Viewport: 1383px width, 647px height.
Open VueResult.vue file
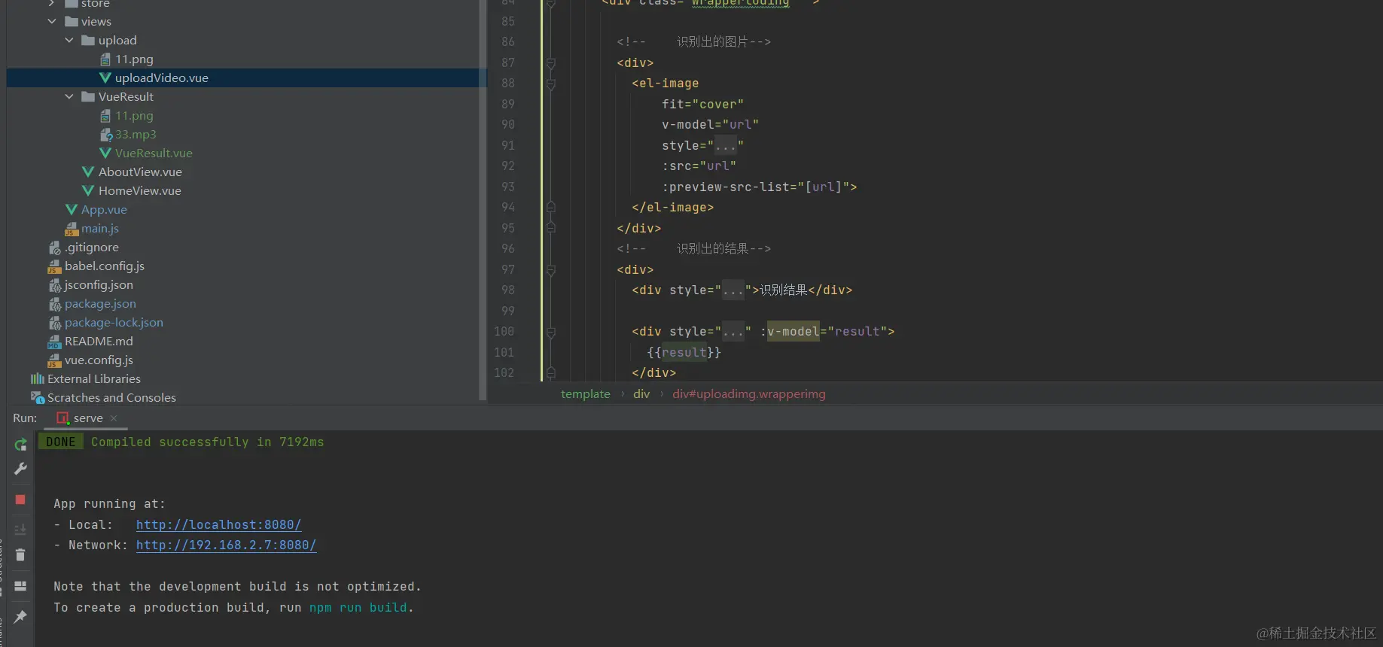pos(154,153)
